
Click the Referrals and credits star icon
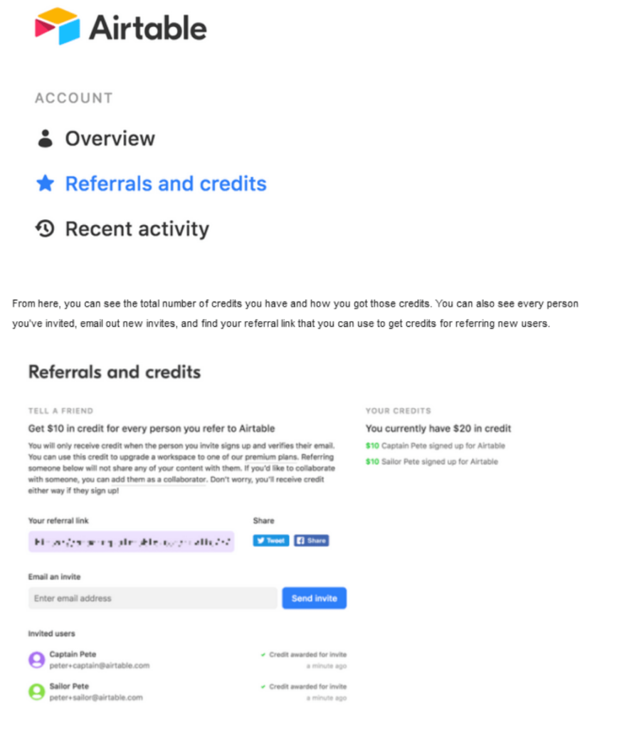point(46,184)
